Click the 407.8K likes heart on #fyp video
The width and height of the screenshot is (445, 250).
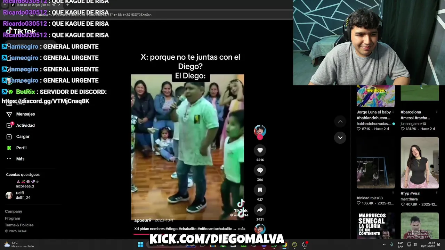pos(403,204)
